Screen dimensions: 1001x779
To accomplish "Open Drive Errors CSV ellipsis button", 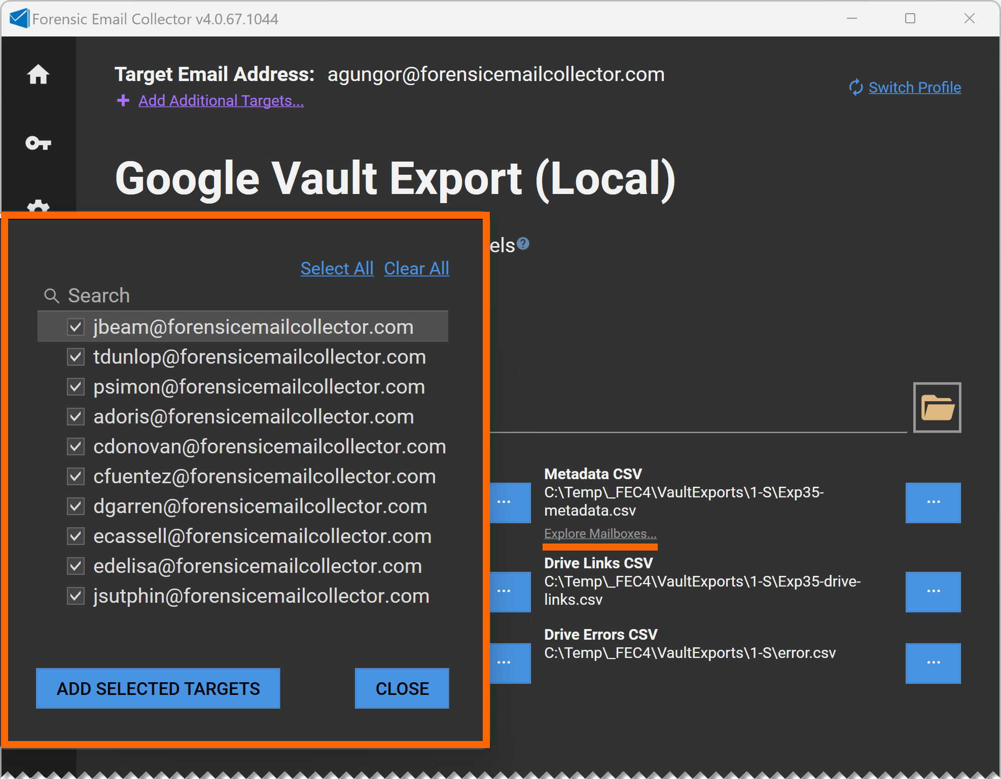I will 933,663.
